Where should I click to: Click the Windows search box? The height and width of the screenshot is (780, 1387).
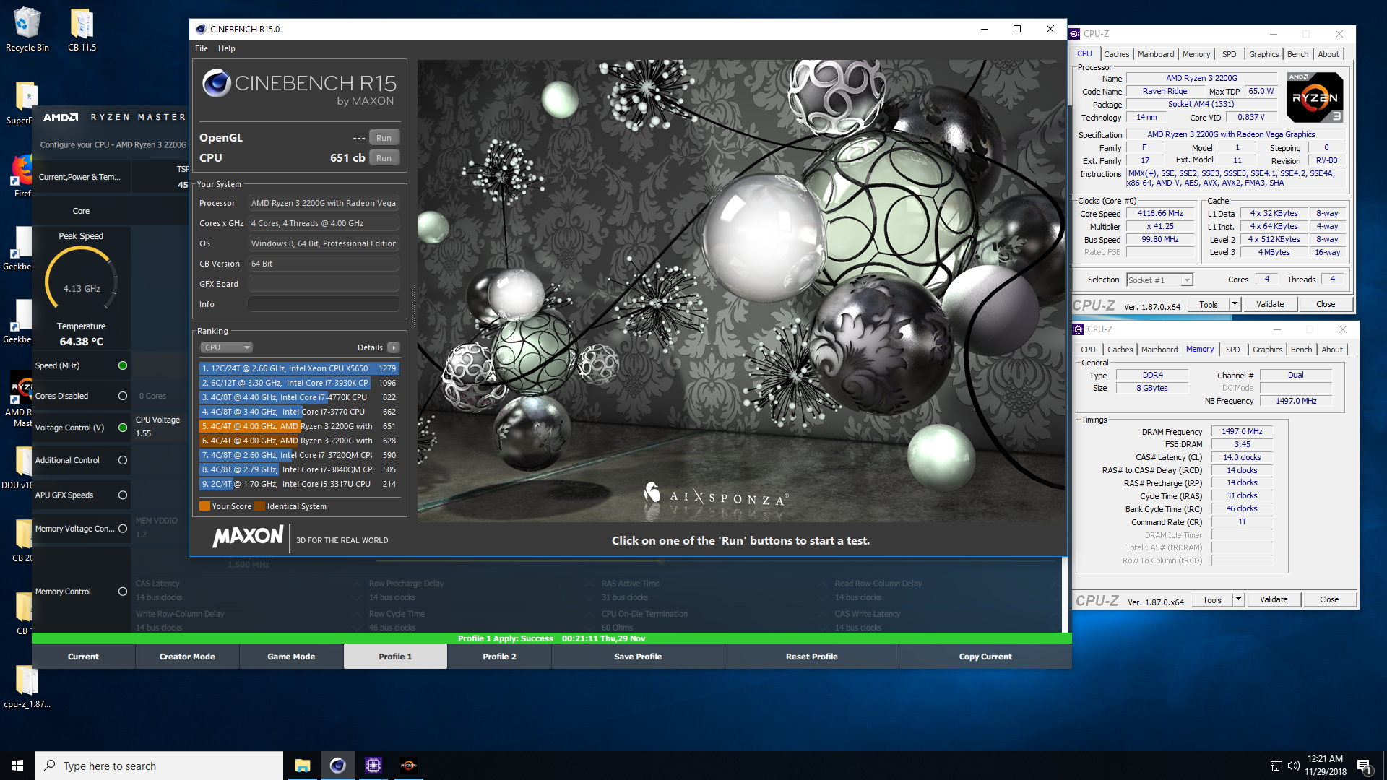pos(159,766)
